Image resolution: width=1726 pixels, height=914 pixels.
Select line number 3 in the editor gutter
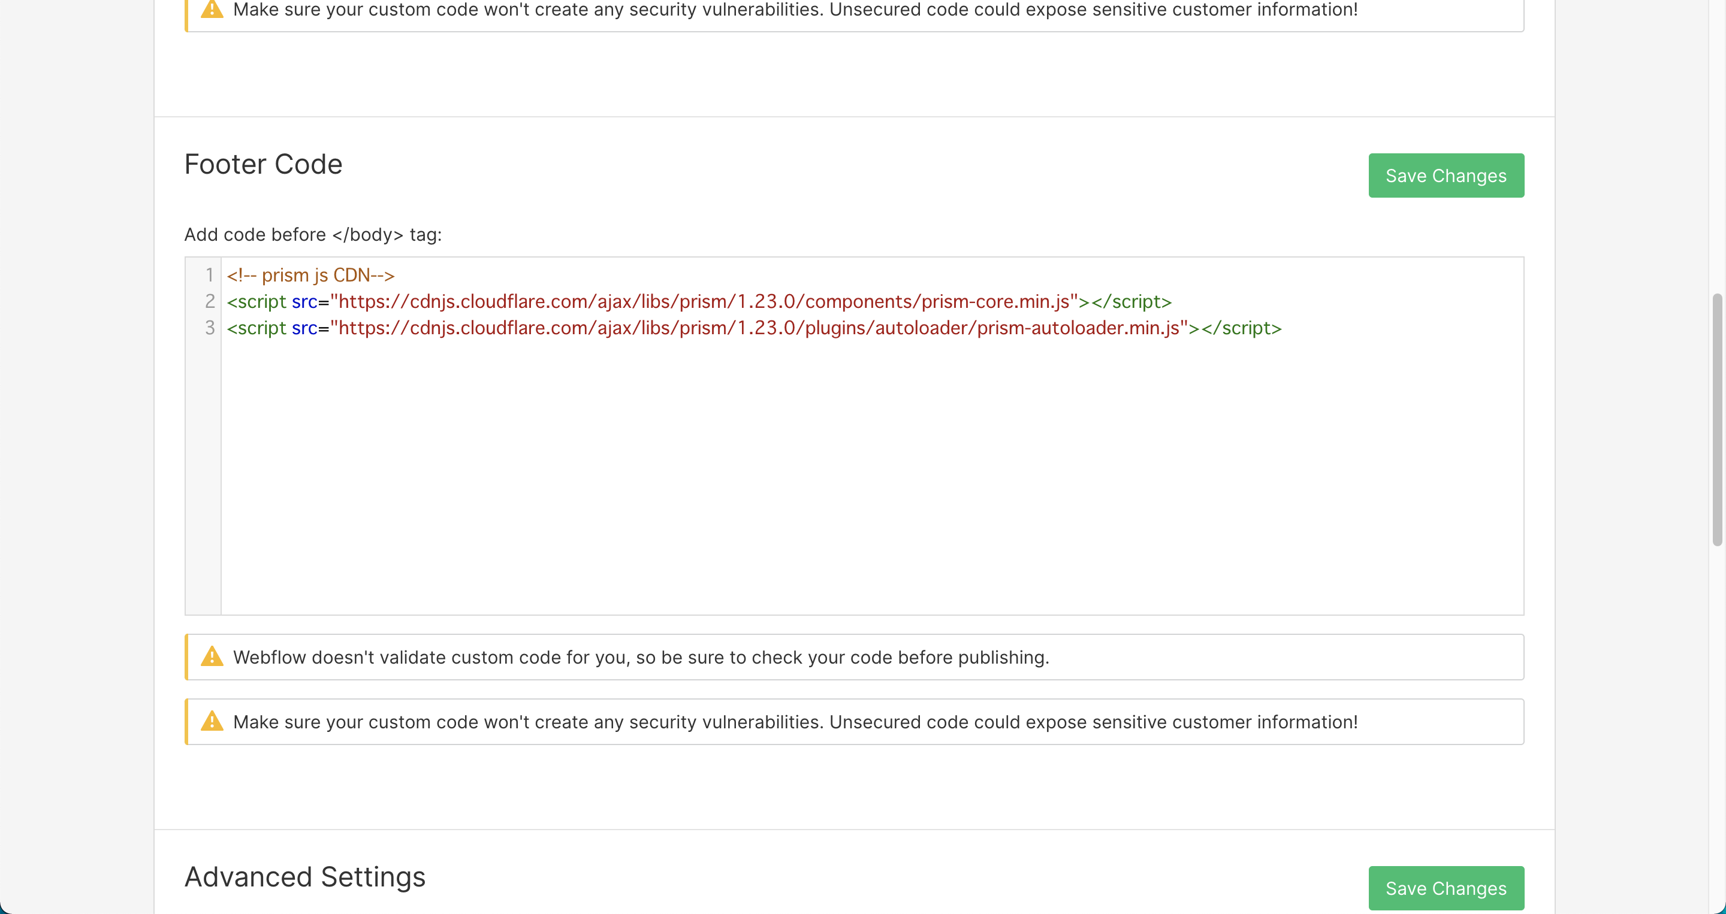(x=209, y=328)
